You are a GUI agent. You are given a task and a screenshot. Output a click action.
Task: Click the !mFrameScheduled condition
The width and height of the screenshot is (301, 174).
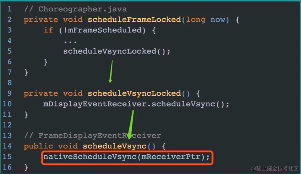pyautogui.click(x=102, y=30)
